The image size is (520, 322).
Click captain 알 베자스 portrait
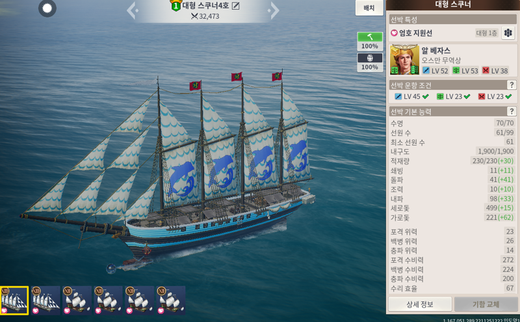tap(404, 60)
